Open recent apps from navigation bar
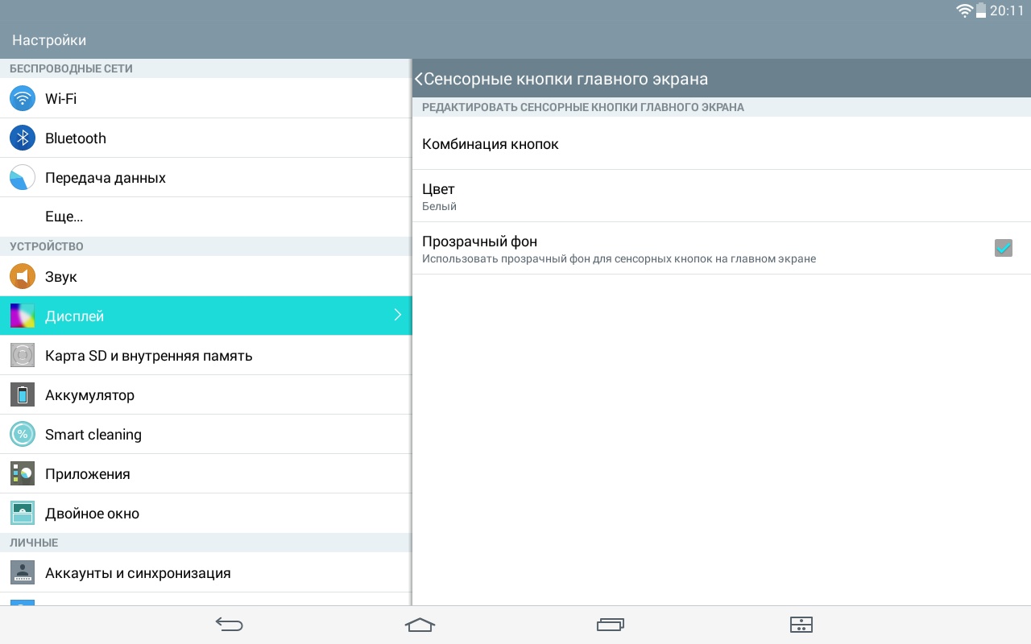This screenshot has width=1031, height=644. tap(611, 624)
